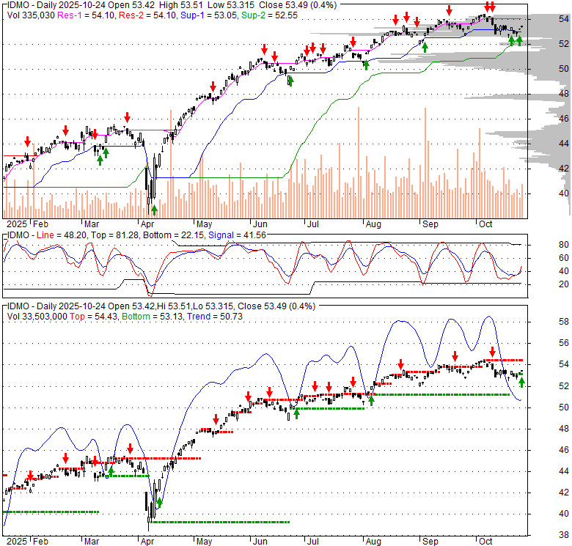
Task: Select the Aug label on top chart axis
Action: pyautogui.click(x=373, y=224)
